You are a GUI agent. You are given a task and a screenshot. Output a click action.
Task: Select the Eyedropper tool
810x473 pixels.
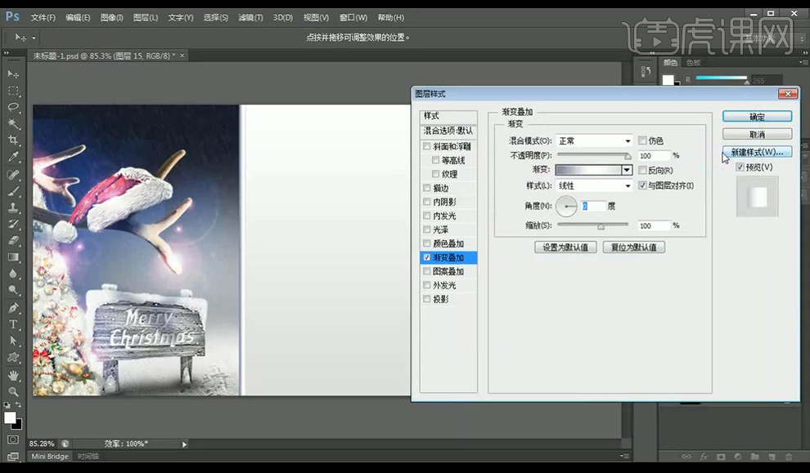pyautogui.click(x=13, y=157)
